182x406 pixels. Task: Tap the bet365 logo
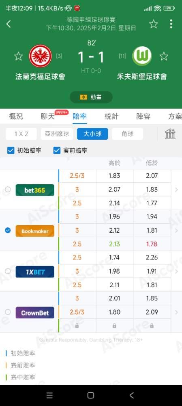pyautogui.click(x=35, y=190)
